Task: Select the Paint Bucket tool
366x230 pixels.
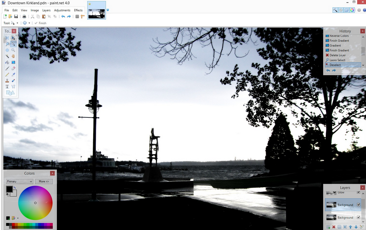Action: pos(7,62)
